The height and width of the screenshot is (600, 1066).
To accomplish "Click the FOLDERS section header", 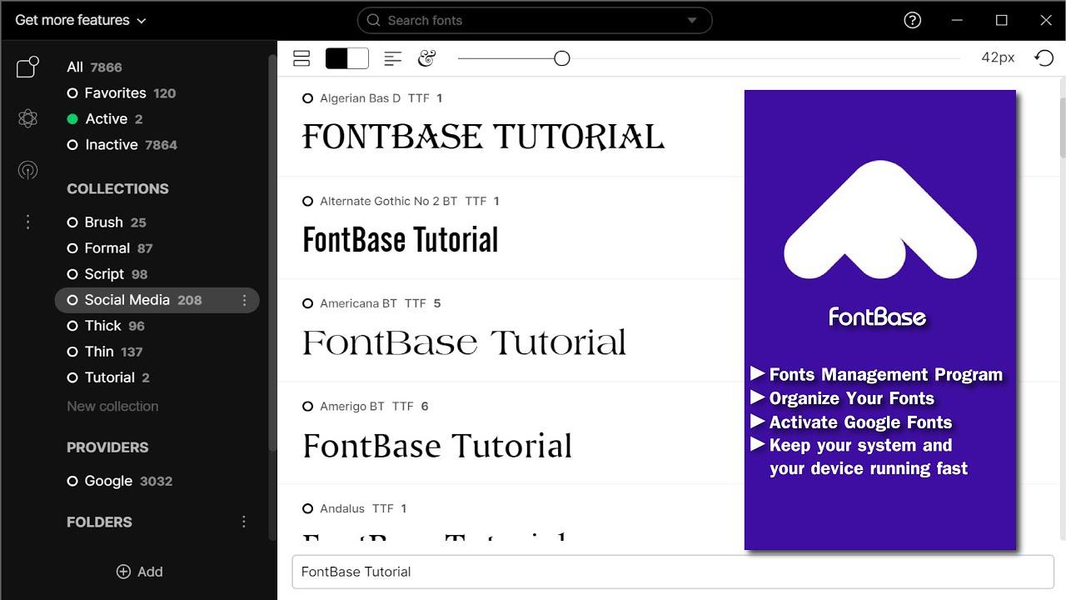I will [x=99, y=522].
